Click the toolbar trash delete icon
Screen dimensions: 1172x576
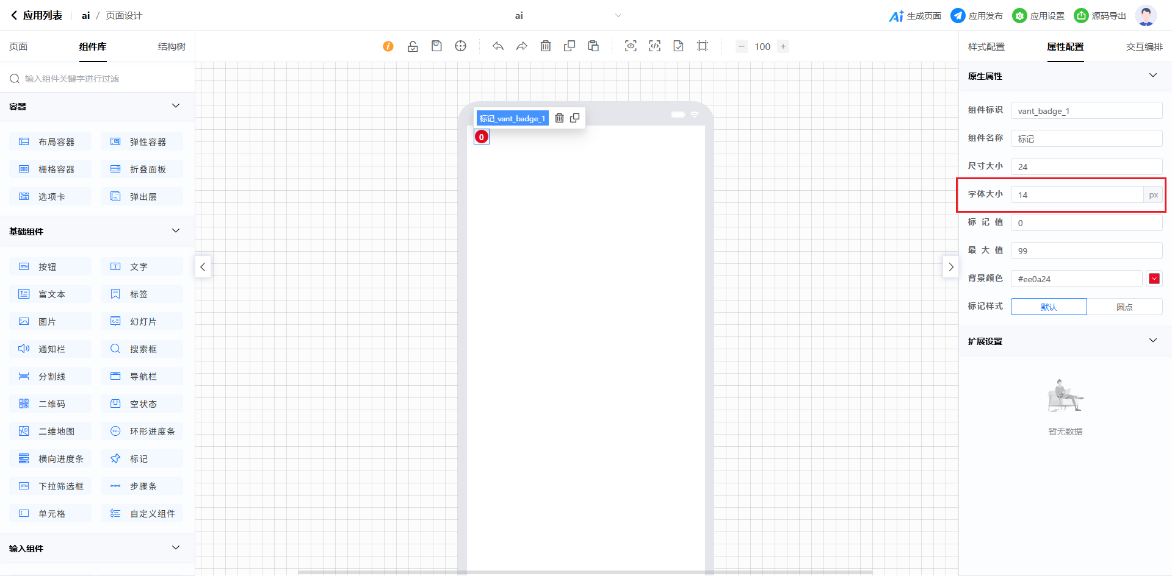tap(546, 46)
